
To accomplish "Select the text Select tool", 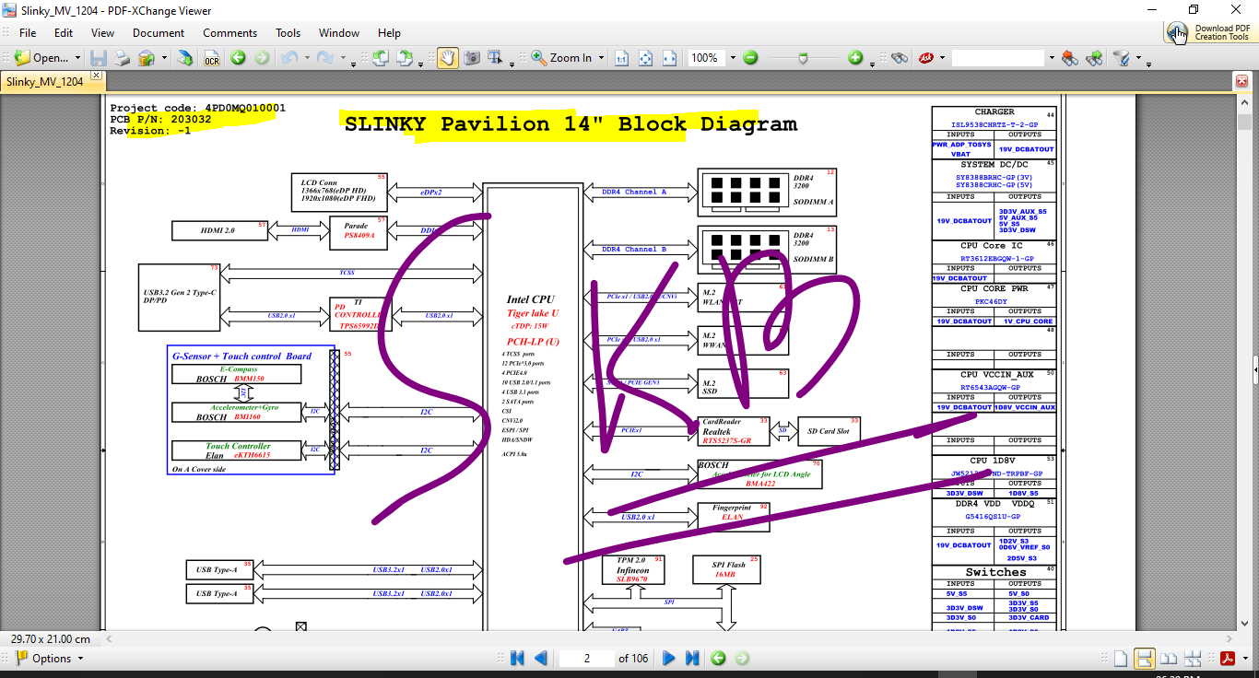I will pos(495,58).
